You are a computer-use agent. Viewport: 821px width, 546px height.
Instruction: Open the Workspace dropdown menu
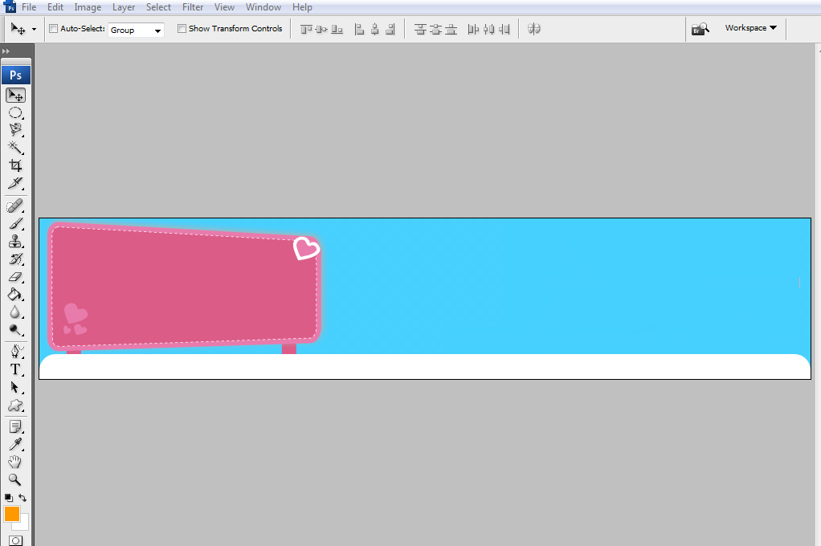tap(751, 28)
